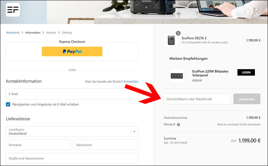Click the Anmelden login link
The image size is (268, 166).
(131, 81)
